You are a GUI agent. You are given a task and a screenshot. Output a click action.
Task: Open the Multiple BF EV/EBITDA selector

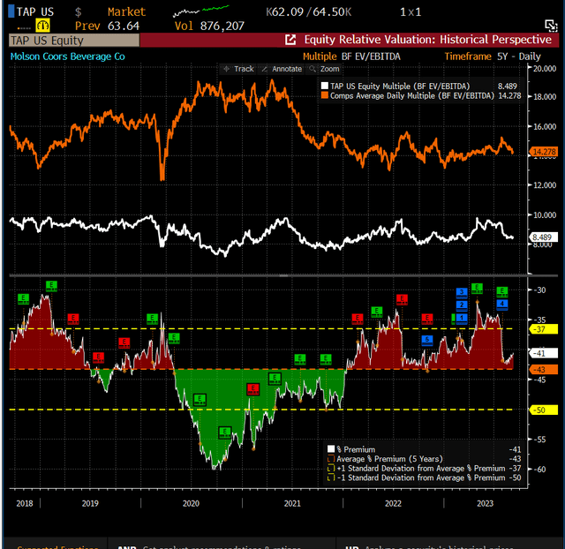pos(351,56)
